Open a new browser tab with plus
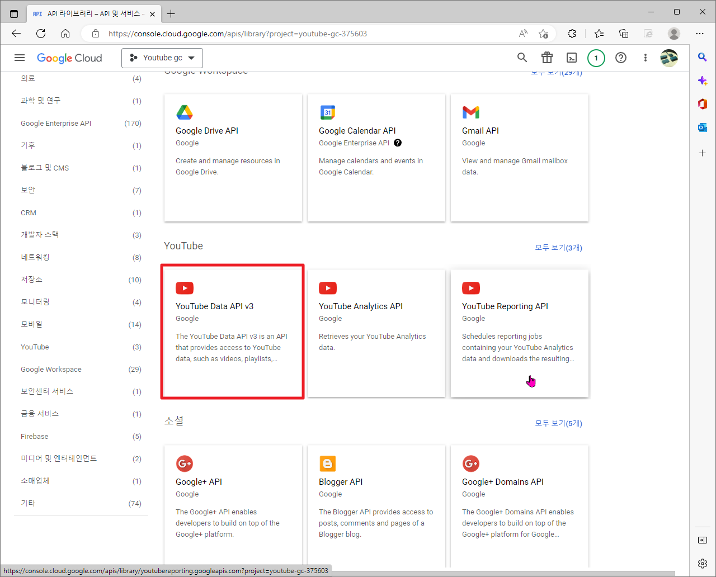This screenshot has width=716, height=577. (x=171, y=13)
